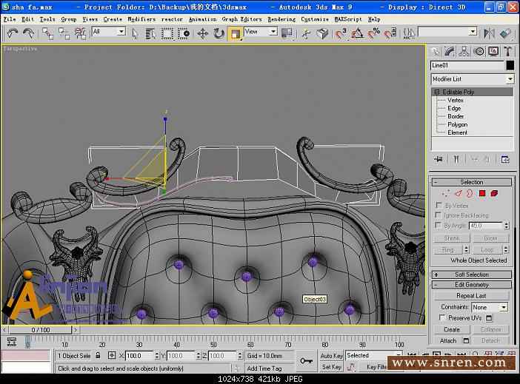Open the Modifiers menu

(141, 19)
